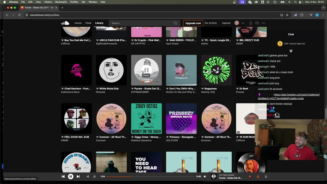This screenshot has width=327, height=184.
Task: Bookmark this page with star icon
Action: coord(287,15)
